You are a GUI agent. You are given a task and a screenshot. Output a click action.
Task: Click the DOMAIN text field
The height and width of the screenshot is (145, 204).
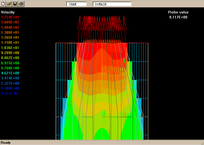click(x=112, y=4)
